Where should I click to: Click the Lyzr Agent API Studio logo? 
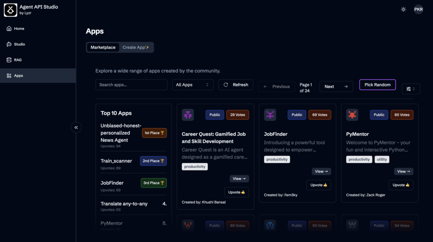point(11,10)
